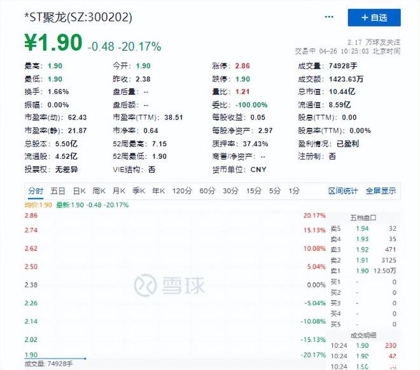Screen dimensions: 420x370
Task: Select the 卖2 order row at 1.91
Action: pyautogui.click(x=363, y=260)
